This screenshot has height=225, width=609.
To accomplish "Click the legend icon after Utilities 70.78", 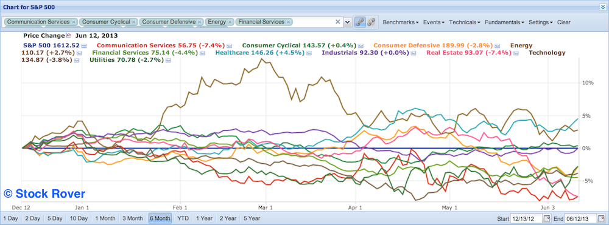I will (169, 60).
